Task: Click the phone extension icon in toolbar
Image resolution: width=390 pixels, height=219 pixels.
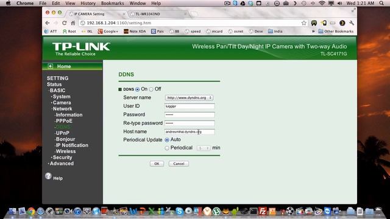Action: (324, 23)
